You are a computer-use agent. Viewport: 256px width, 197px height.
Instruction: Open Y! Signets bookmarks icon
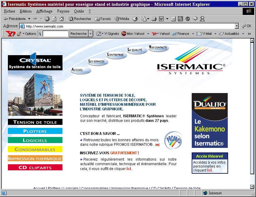99,34
